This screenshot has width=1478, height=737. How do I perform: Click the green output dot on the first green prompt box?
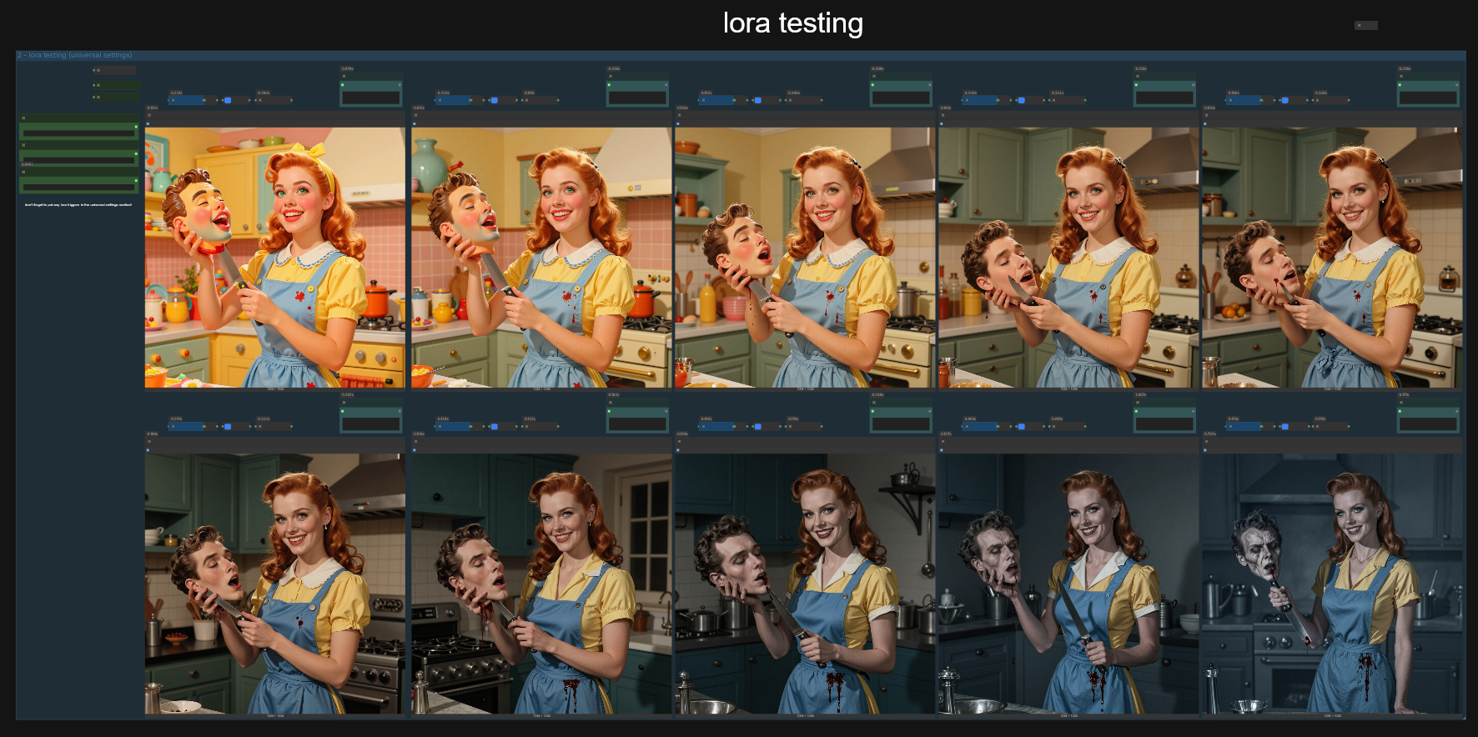tap(136, 127)
